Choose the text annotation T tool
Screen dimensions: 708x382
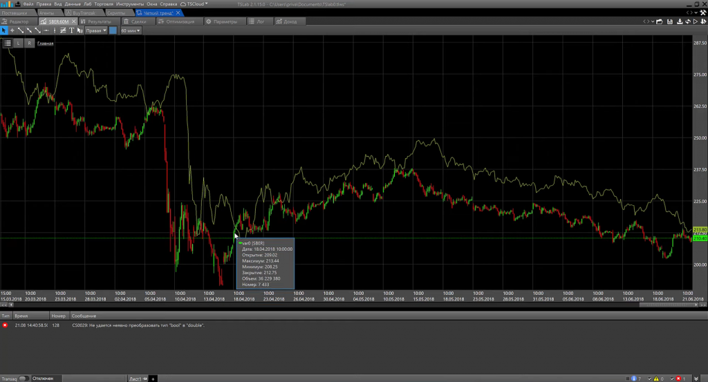[x=71, y=30]
